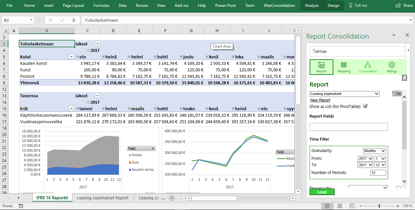Viewport: 415px width, 210px height.
Task: Click the Insert Function fx button
Action: [x=74, y=20]
